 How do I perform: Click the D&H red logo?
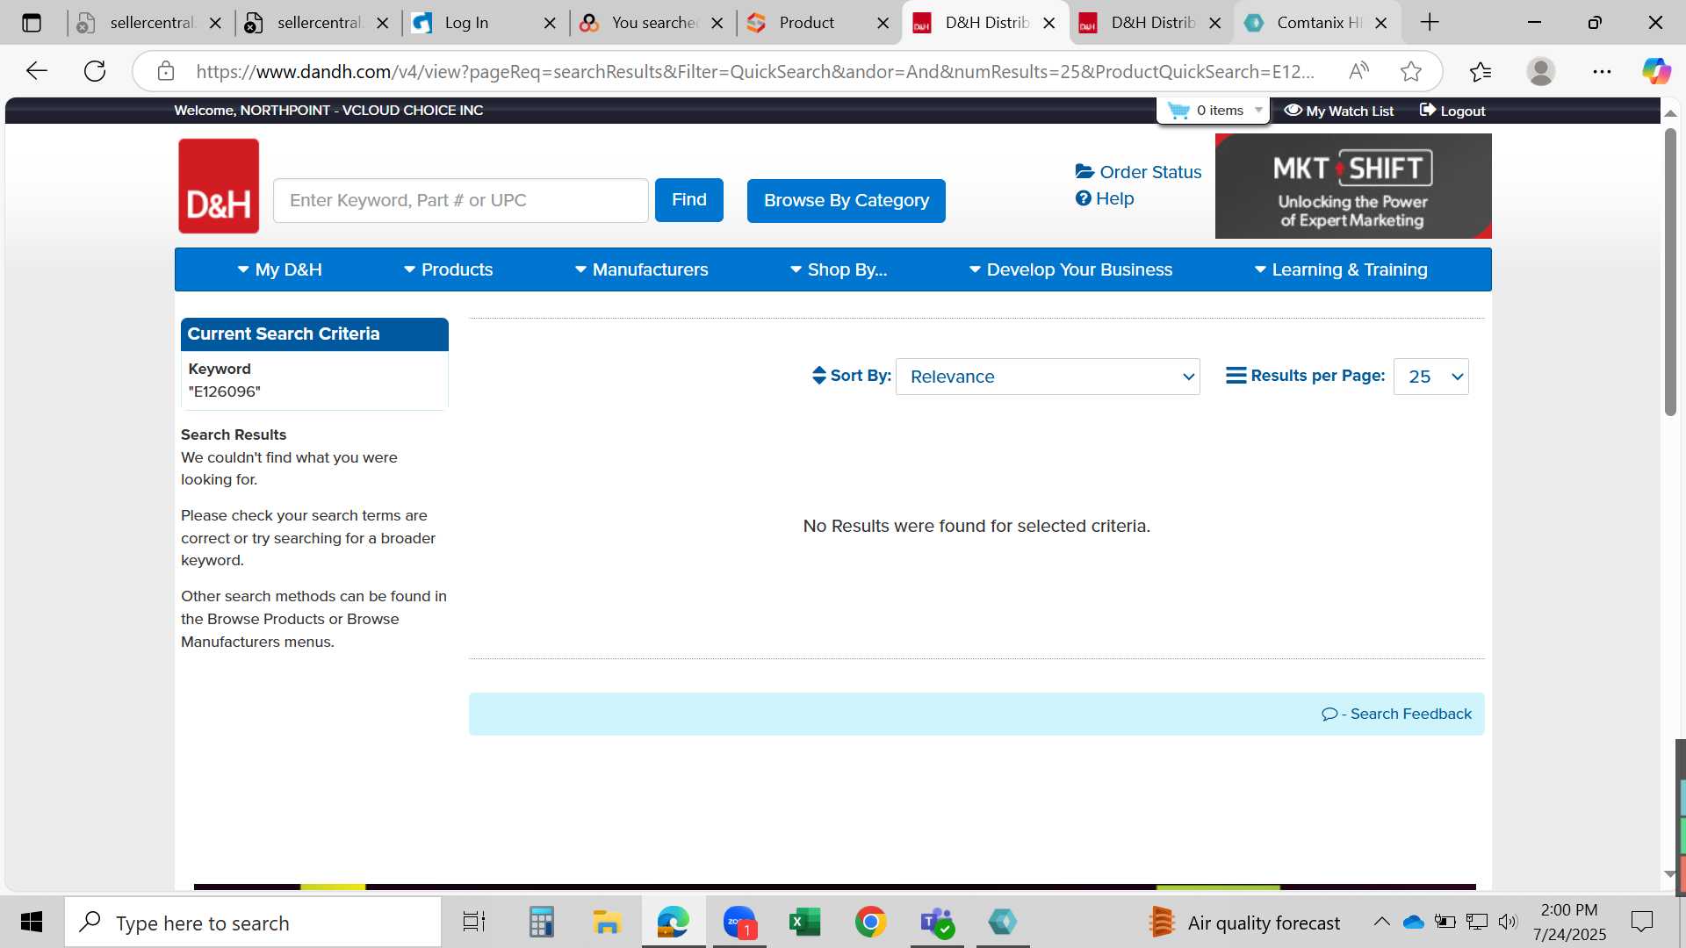[219, 186]
